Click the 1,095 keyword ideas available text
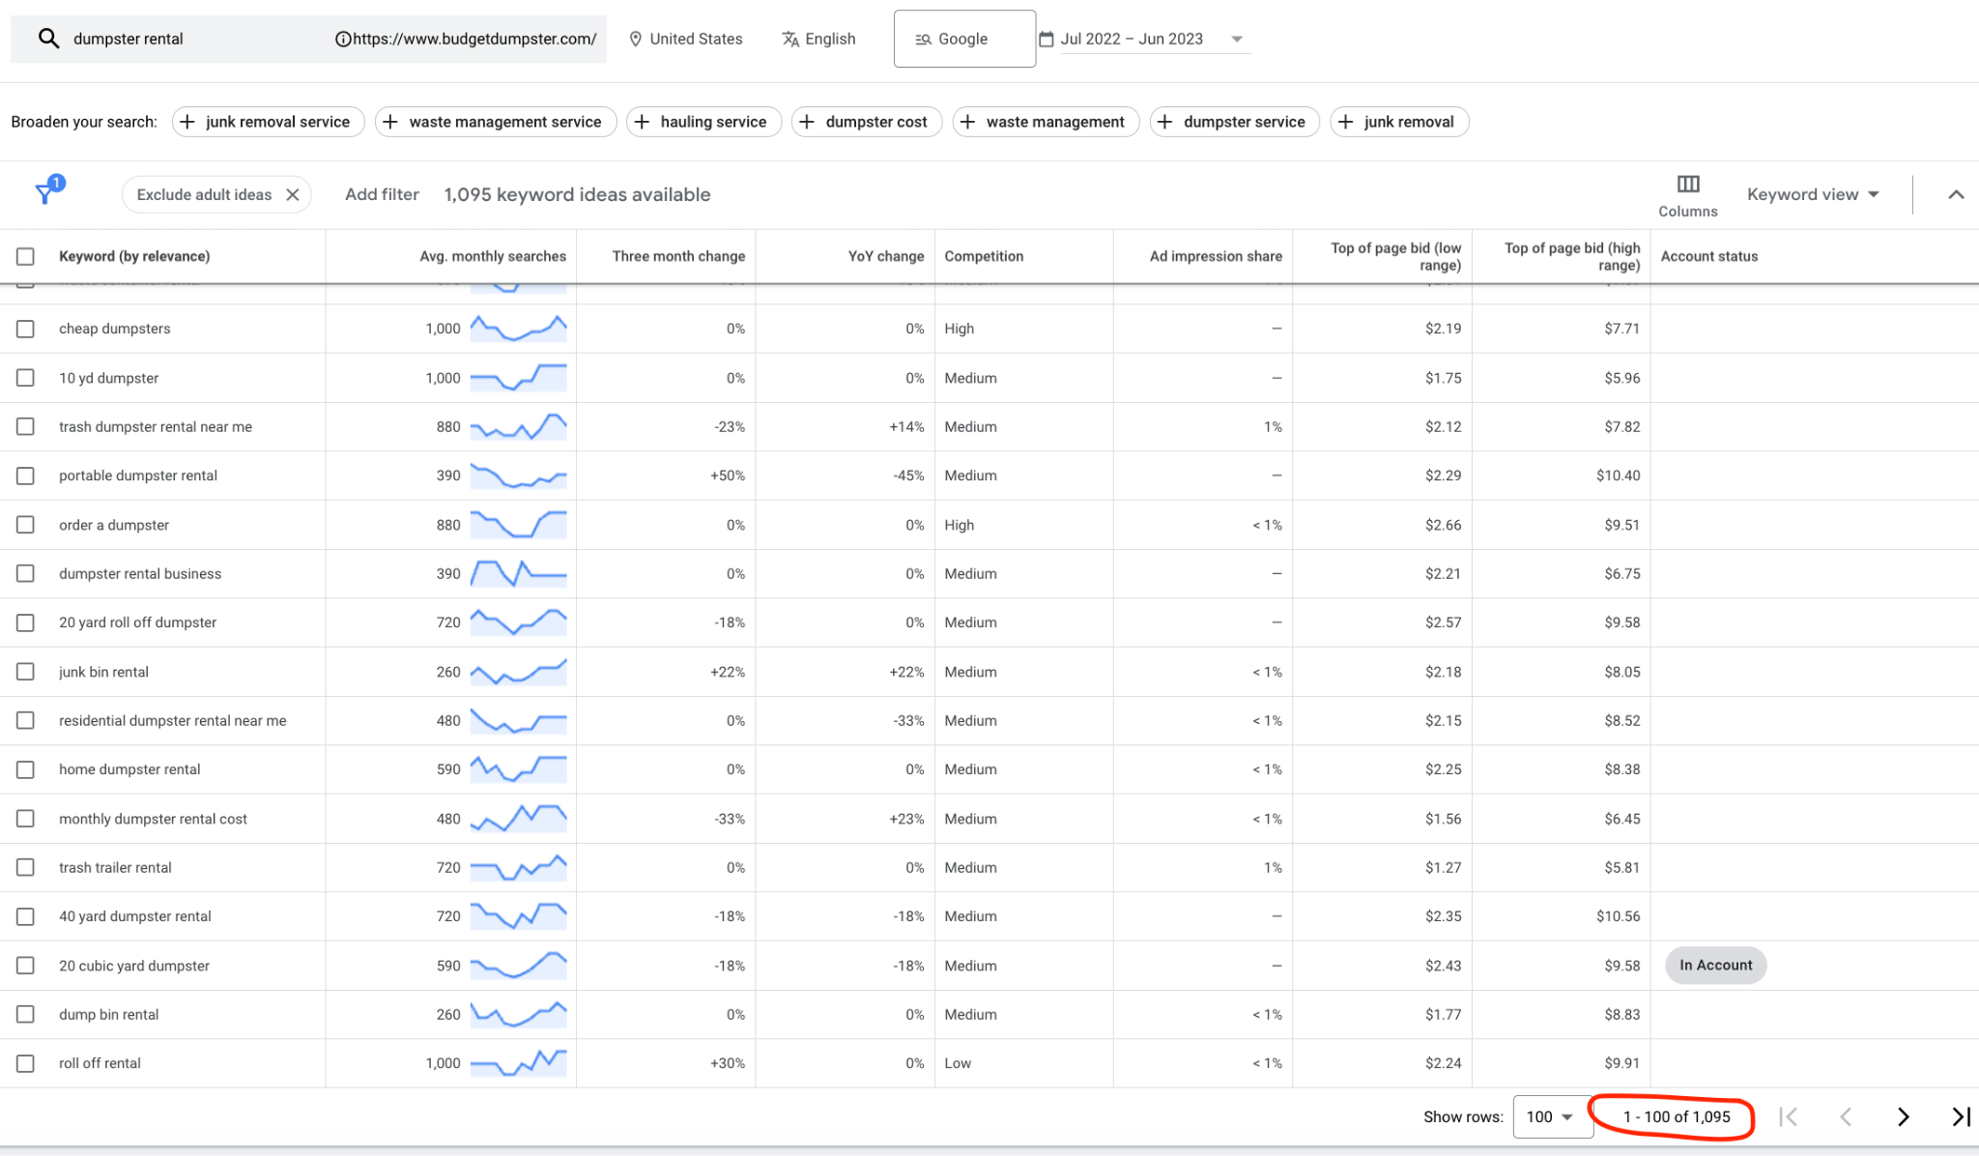The height and width of the screenshot is (1156, 1979). click(577, 194)
